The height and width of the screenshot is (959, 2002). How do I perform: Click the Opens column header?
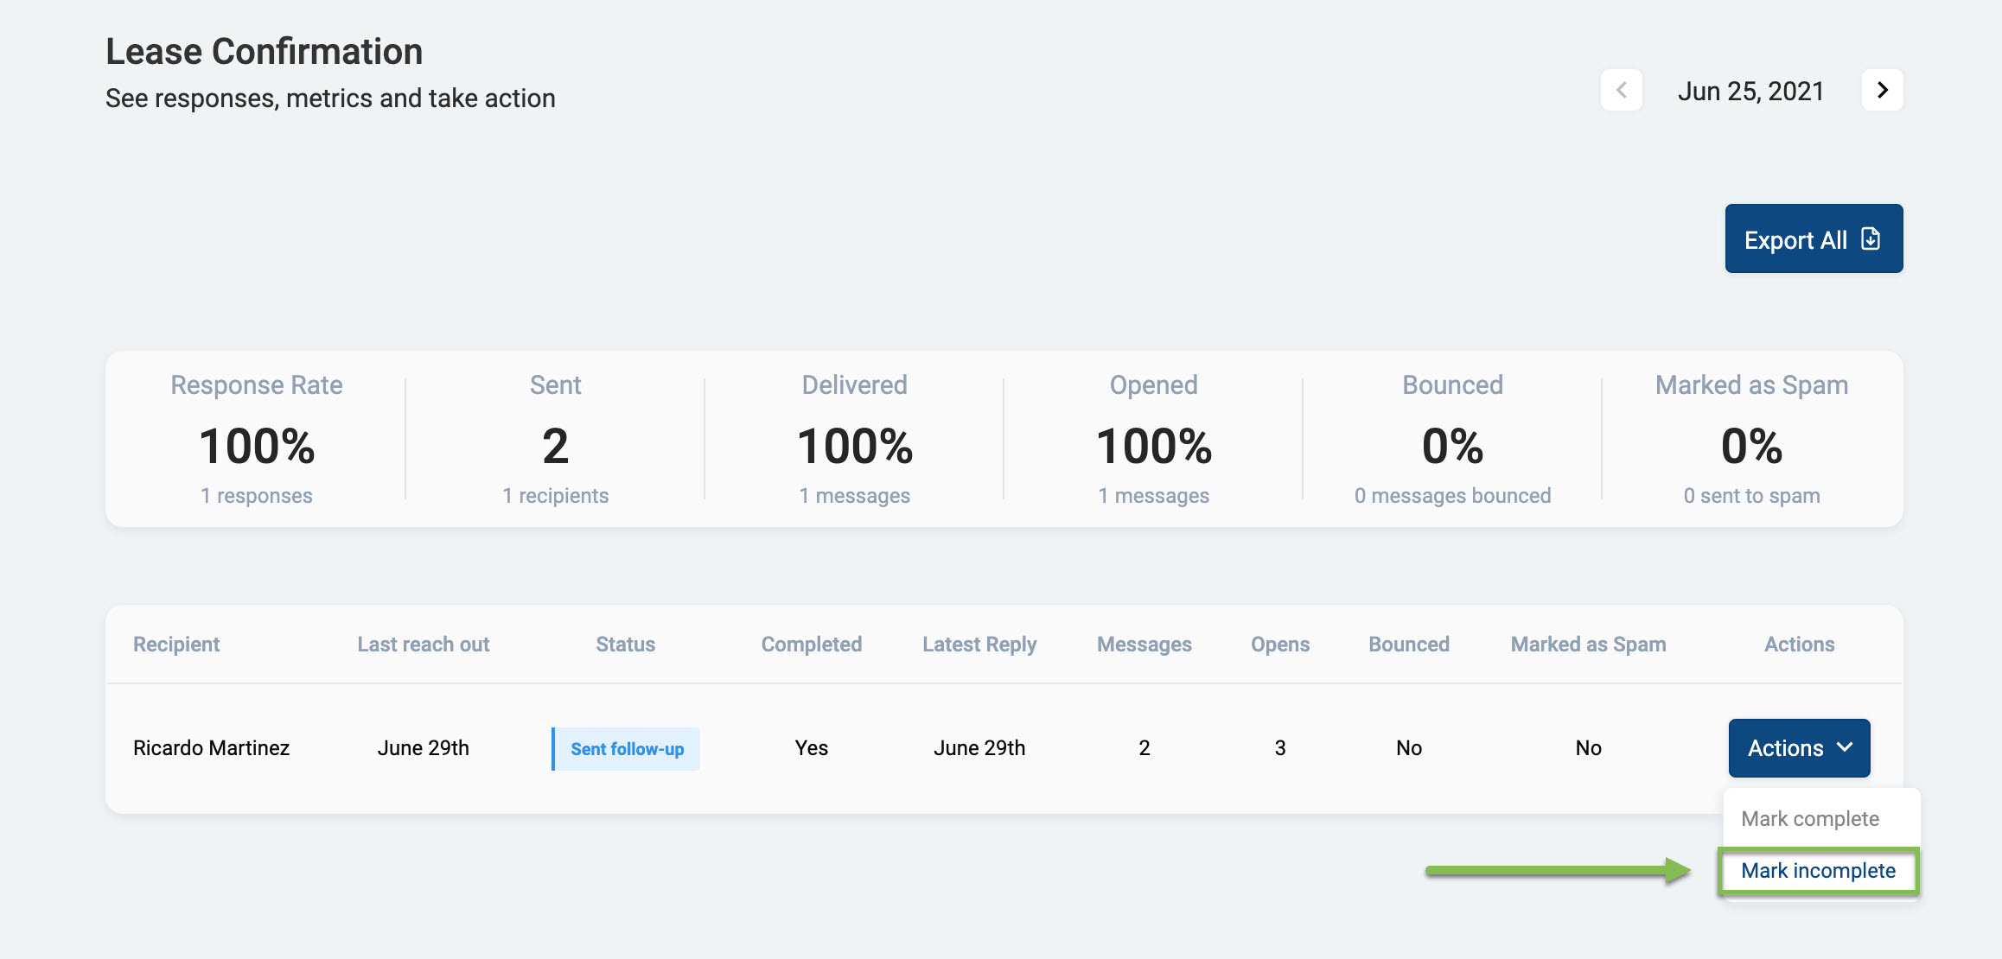click(1279, 645)
